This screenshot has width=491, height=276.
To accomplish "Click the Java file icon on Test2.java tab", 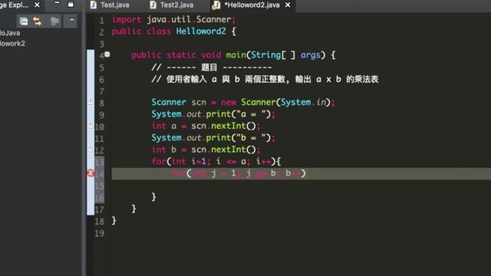I will pyautogui.click(x=153, y=5).
